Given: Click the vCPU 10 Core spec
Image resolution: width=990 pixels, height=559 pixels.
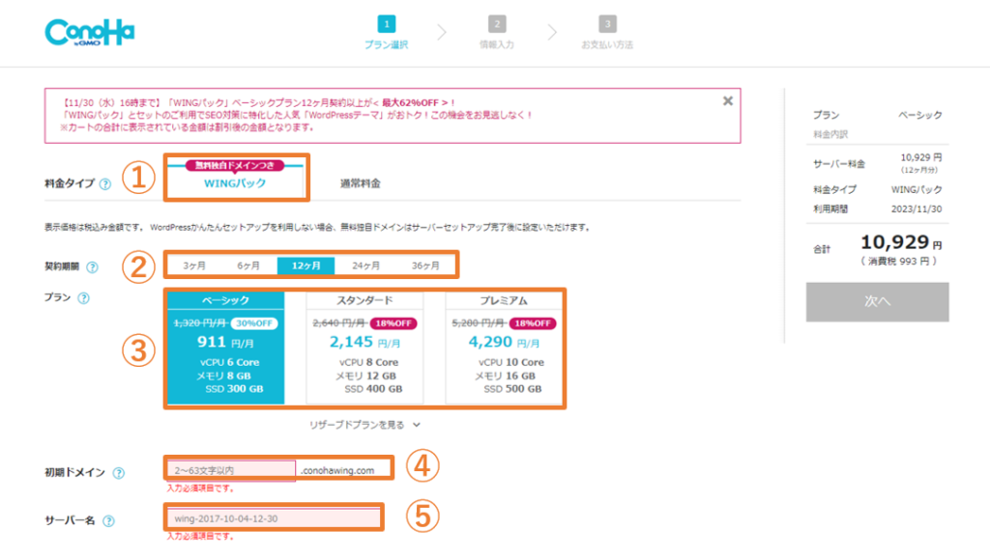Looking at the screenshot, I should pos(511,363).
